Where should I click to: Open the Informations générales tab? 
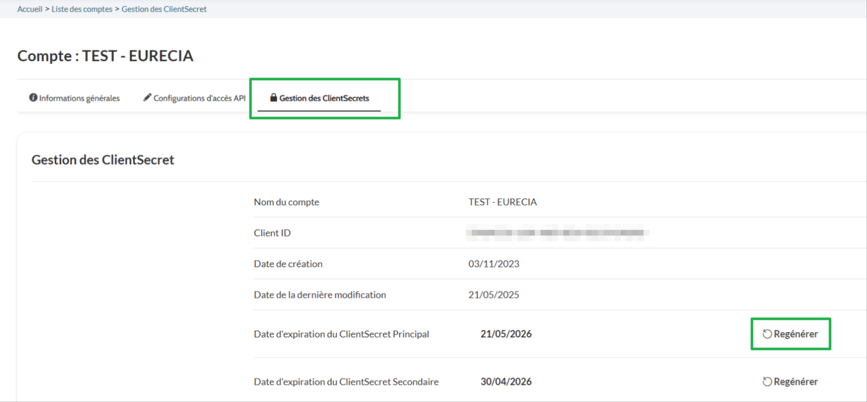[79, 98]
